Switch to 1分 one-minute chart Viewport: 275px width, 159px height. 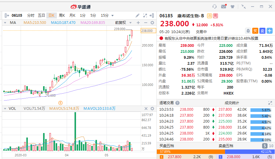point(83,16)
